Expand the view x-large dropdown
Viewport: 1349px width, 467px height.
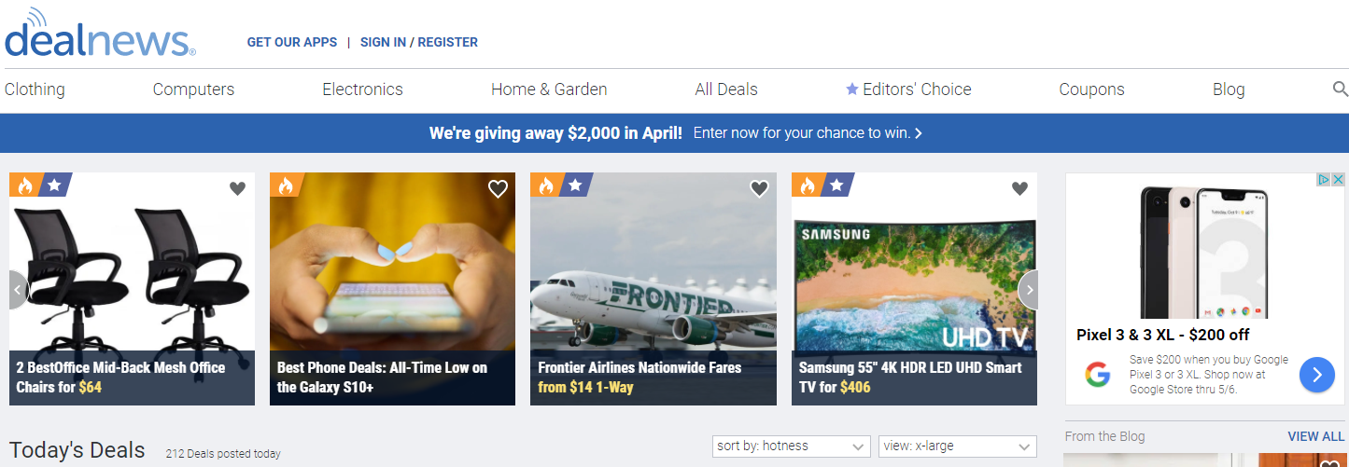pos(958,446)
